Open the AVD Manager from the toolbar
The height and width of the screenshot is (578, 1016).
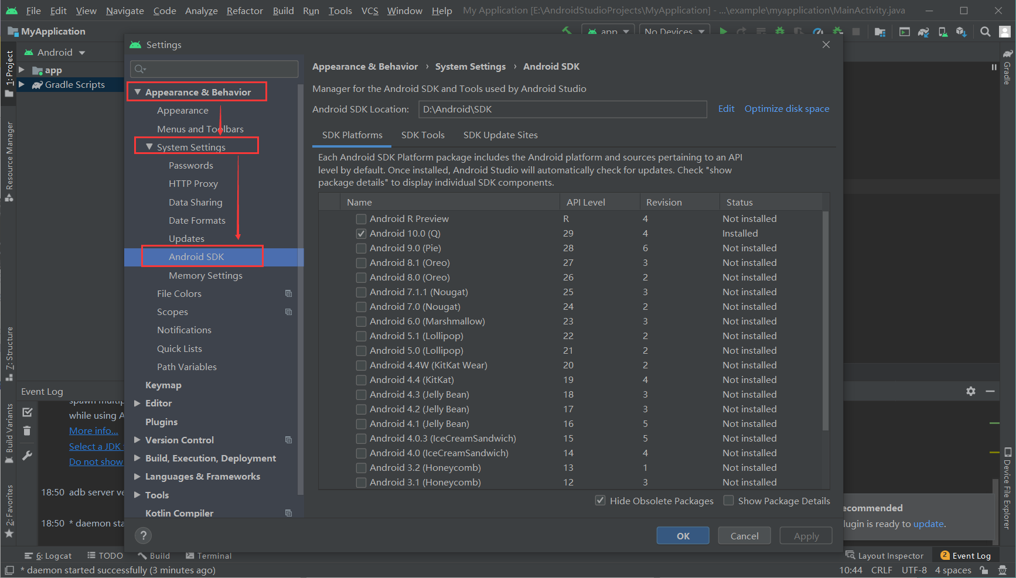[x=943, y=32]
